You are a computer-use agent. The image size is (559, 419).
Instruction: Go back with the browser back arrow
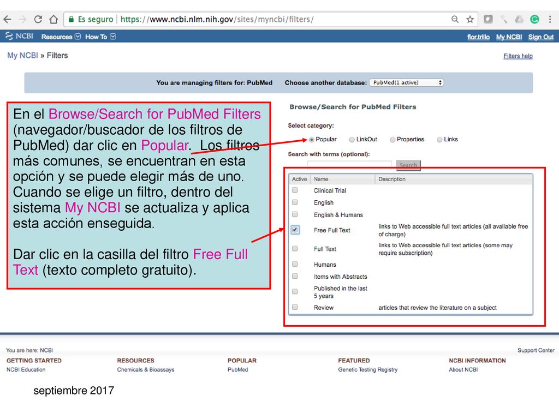pos(8,19)
